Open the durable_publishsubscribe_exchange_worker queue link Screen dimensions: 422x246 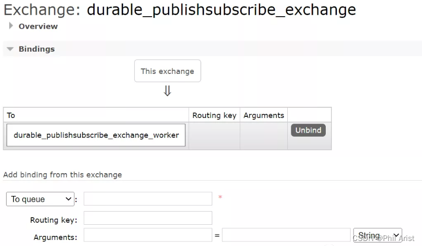pos(96,135)
